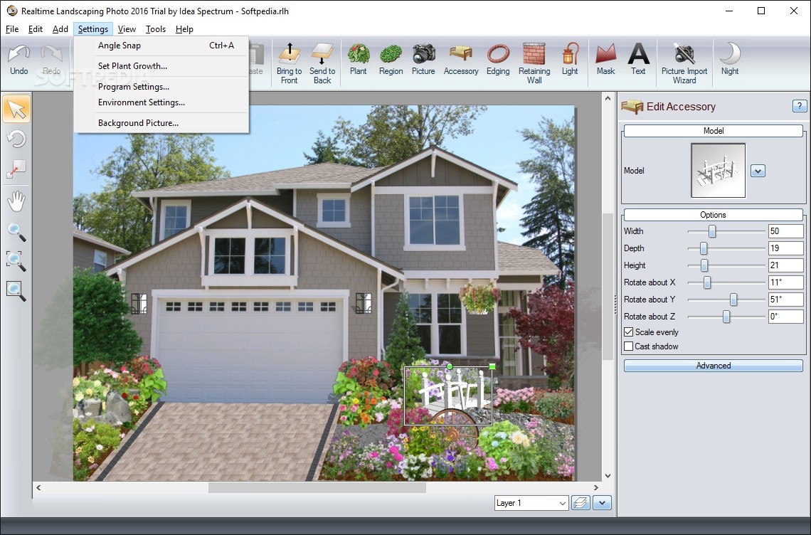Open the Help menu
Image resolution: width=811 pixels, height=535 pixels.
184,29
